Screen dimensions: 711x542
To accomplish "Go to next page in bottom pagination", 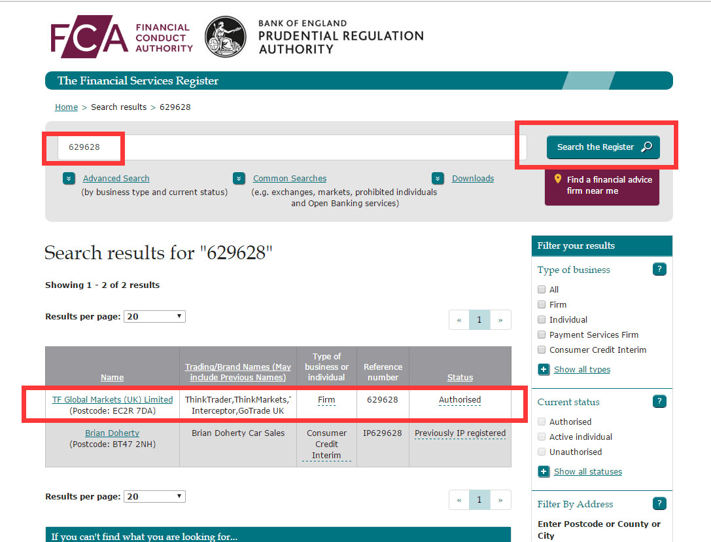I will 500,500.
